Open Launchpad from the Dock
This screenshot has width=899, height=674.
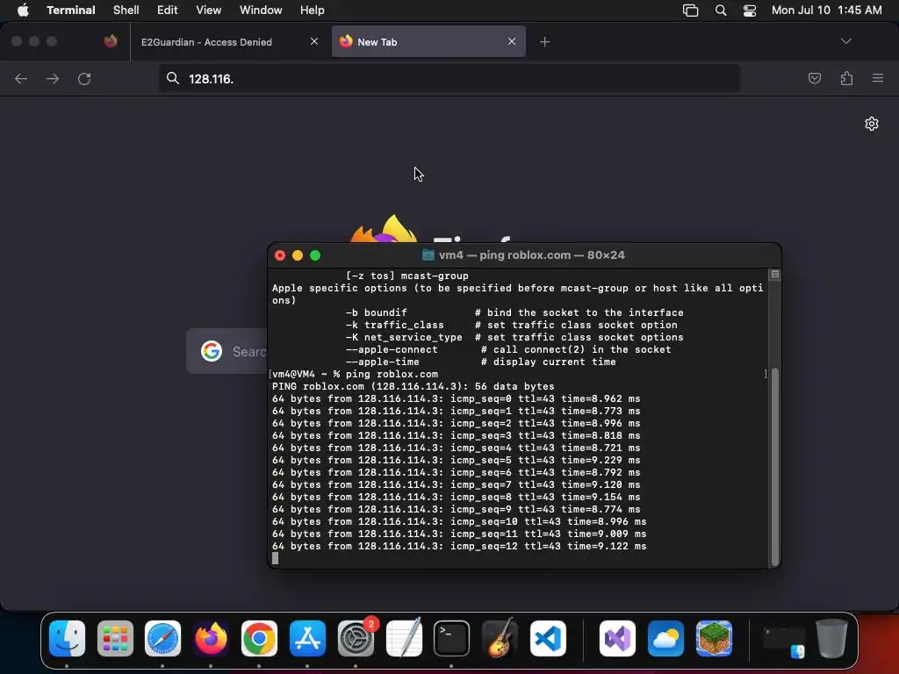[x=115, y=638]
